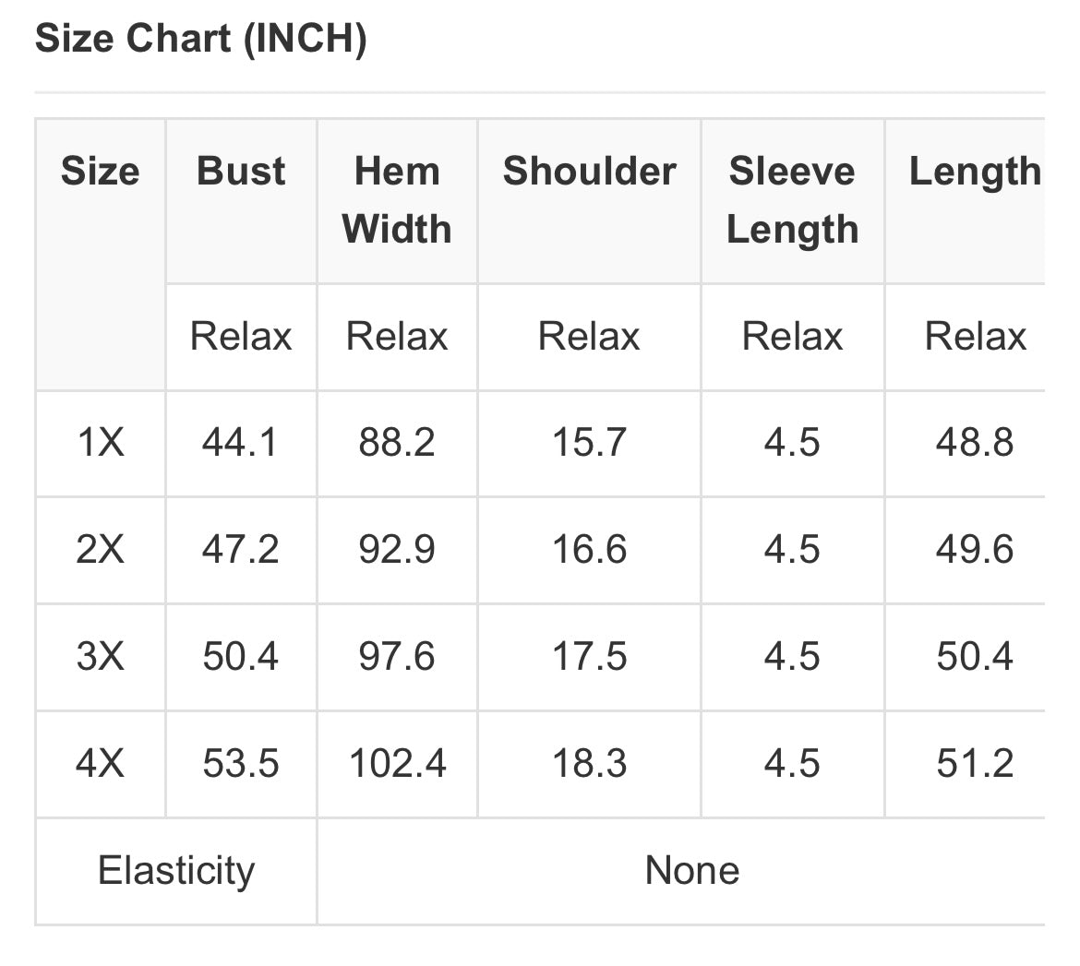This screenshot has height=966, width=1080.
Task: Click the 2X size row label
Action: coord(100,550)
